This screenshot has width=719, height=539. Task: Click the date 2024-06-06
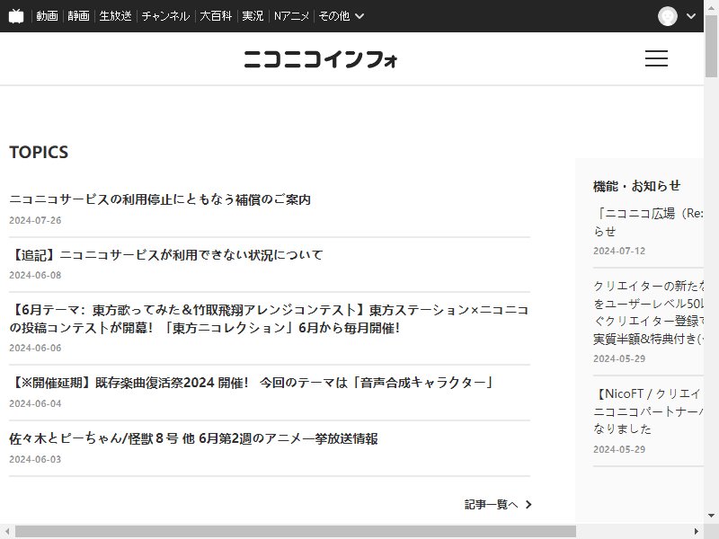pos(35,349)
